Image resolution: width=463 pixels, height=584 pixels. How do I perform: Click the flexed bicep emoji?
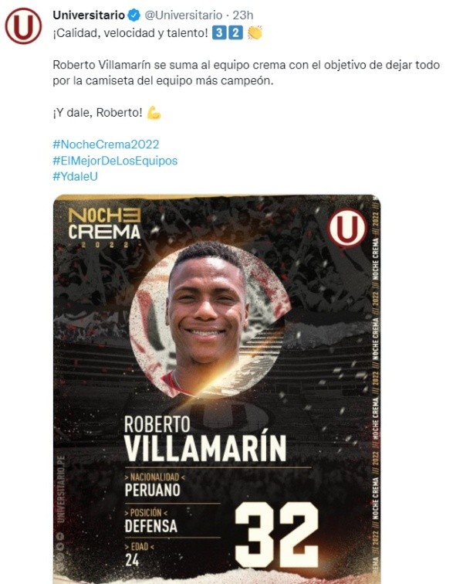point(154,113)
